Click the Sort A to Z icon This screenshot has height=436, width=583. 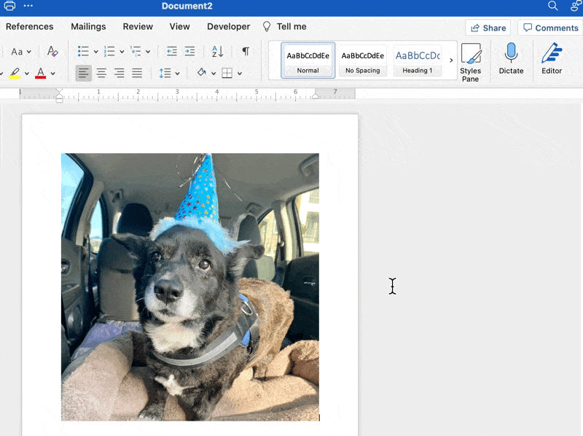[217, 51]
